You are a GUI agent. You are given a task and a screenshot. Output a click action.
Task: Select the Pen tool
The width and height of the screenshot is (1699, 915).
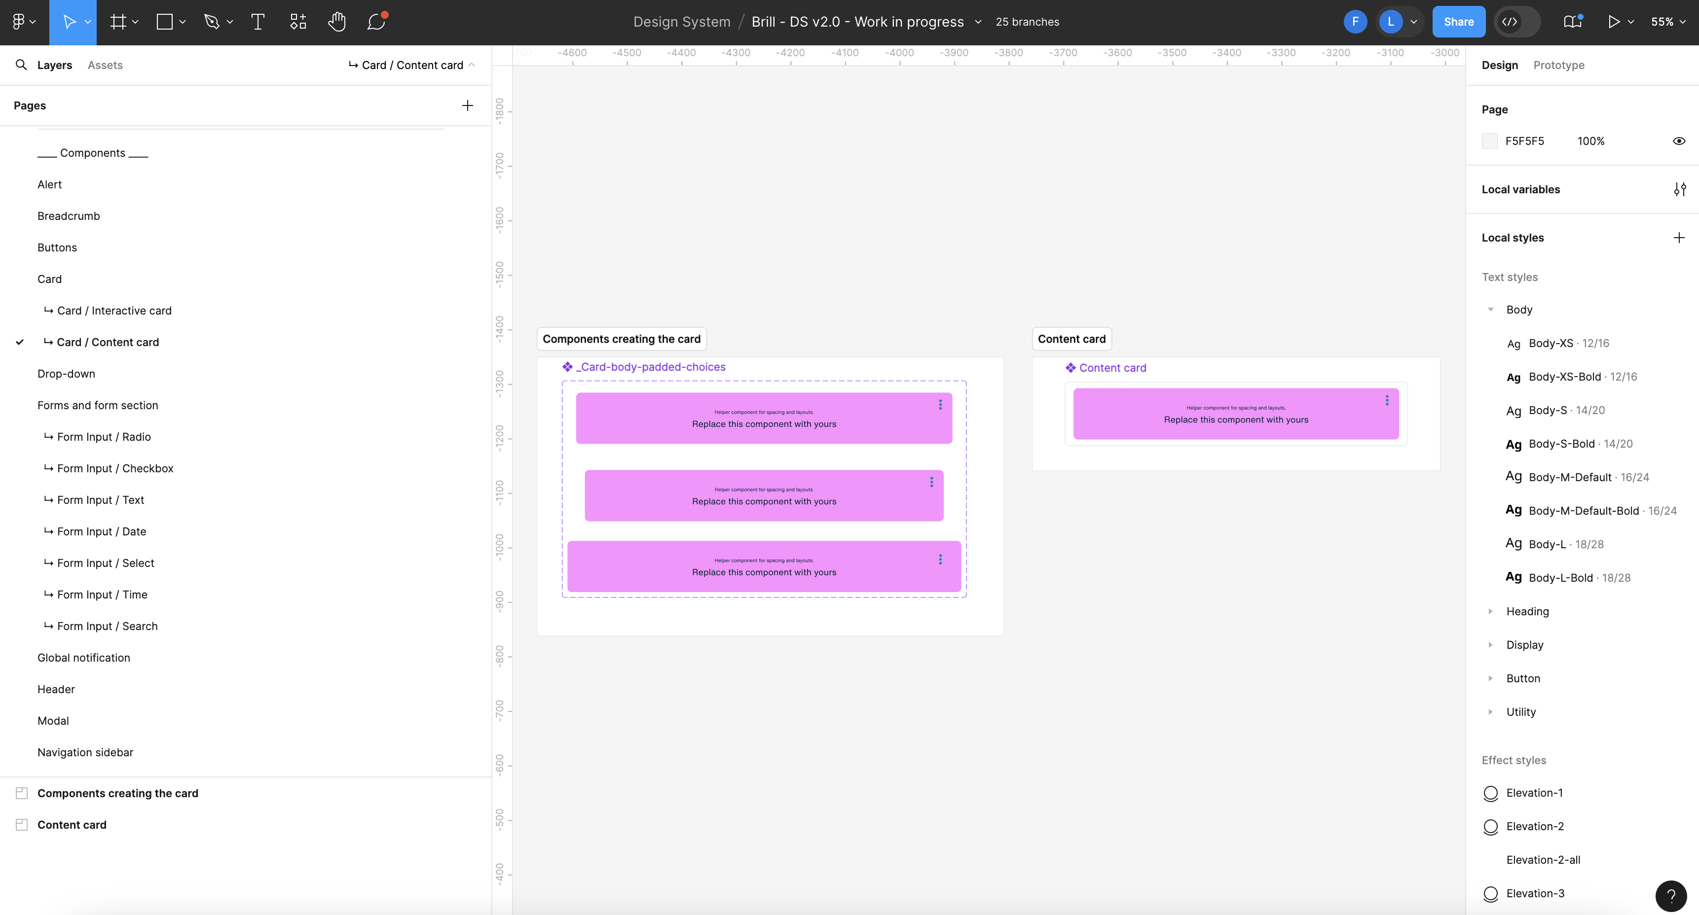212,21
